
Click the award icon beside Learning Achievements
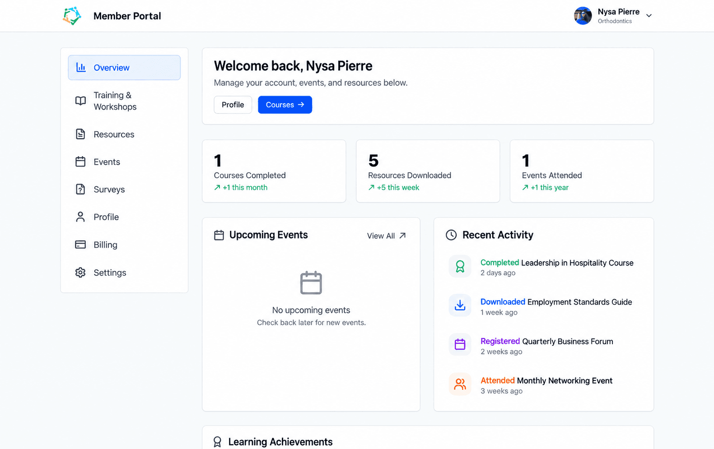pos(217,442)
